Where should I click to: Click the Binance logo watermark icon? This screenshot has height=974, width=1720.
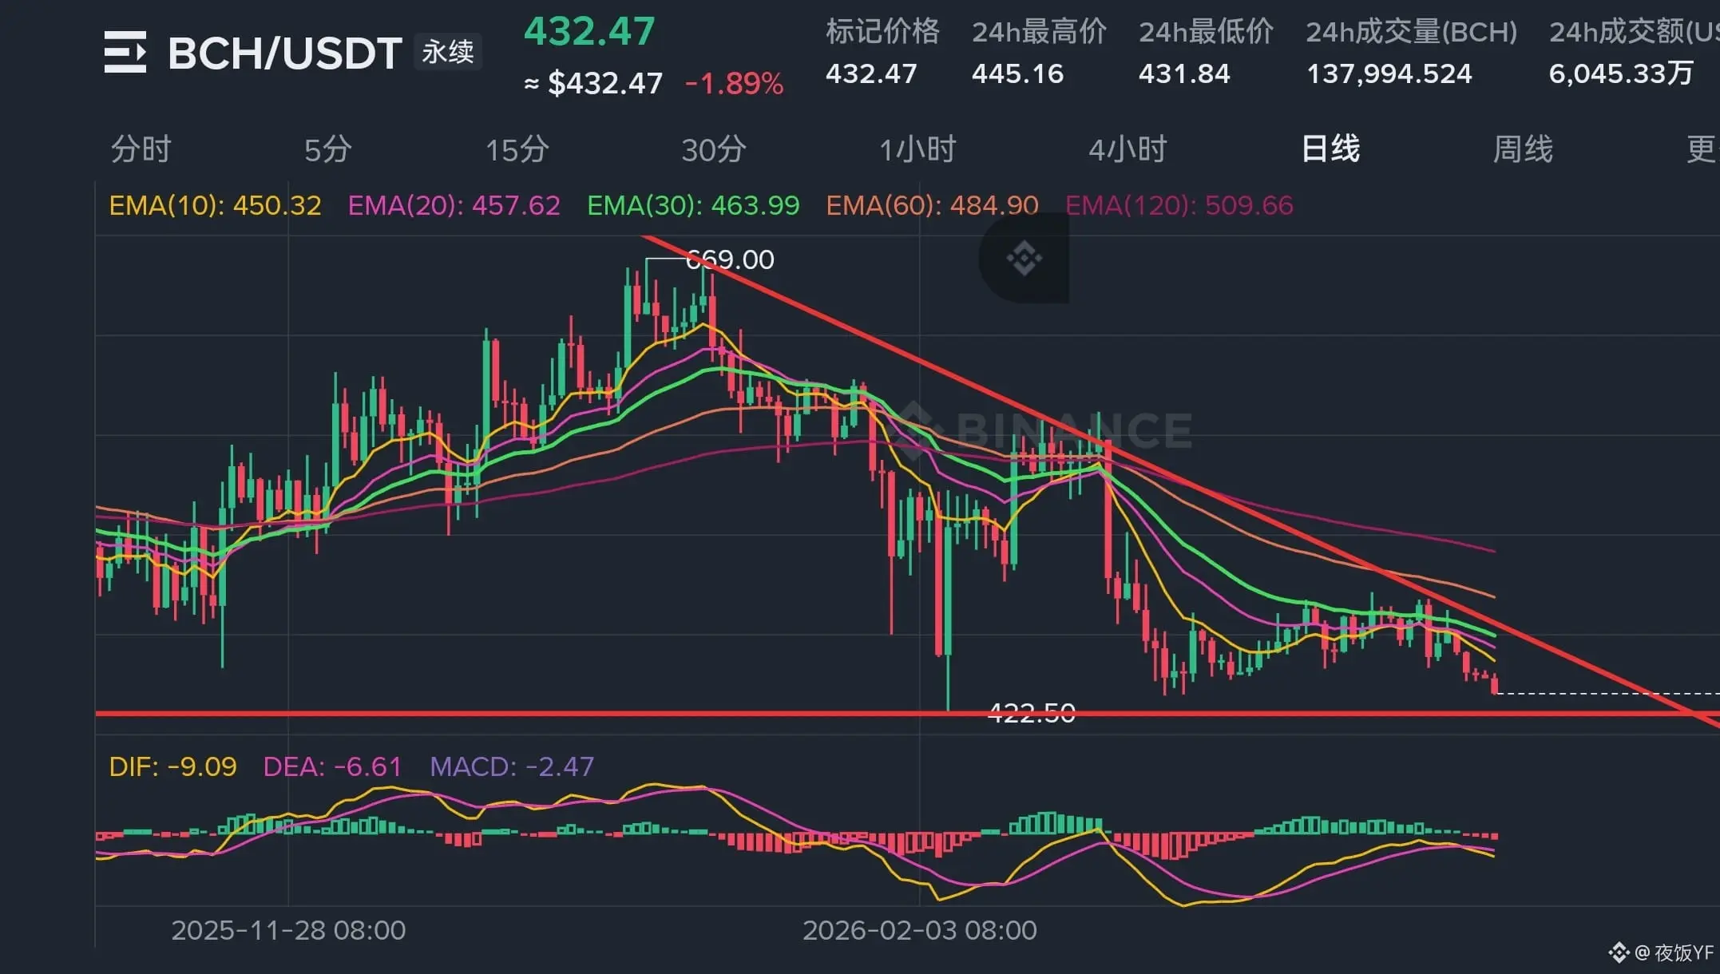coord(1024,258)
